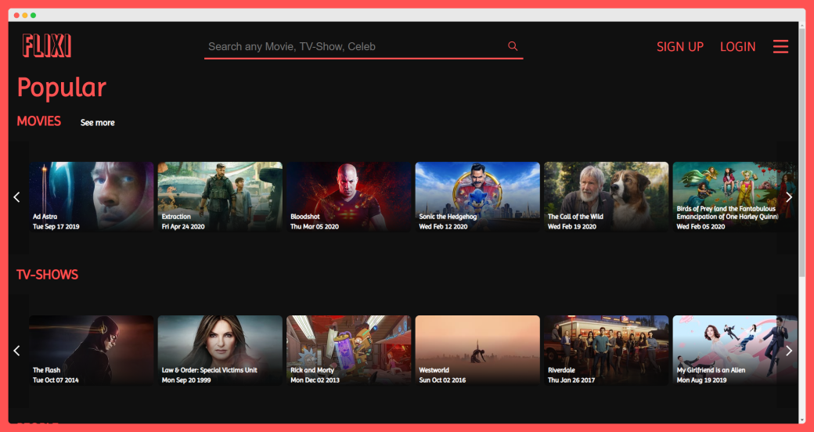Viewport: 814px width, 432px height.
Task: Advance TV-shows carousel with right arrow
Action: [x=788, y=351]
